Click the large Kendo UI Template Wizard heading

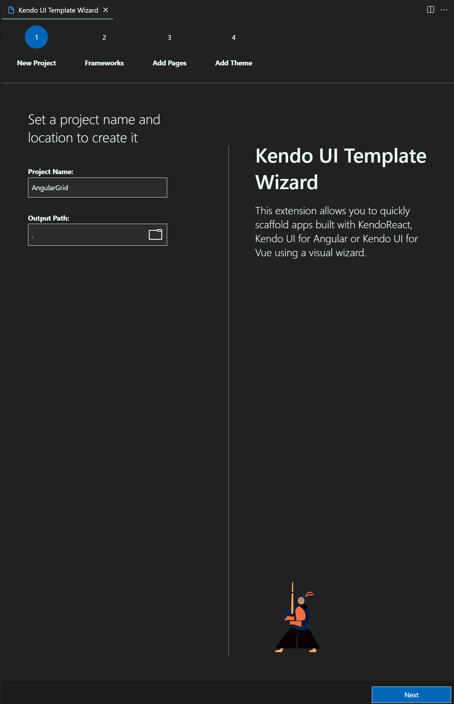(x=341, y=169)
